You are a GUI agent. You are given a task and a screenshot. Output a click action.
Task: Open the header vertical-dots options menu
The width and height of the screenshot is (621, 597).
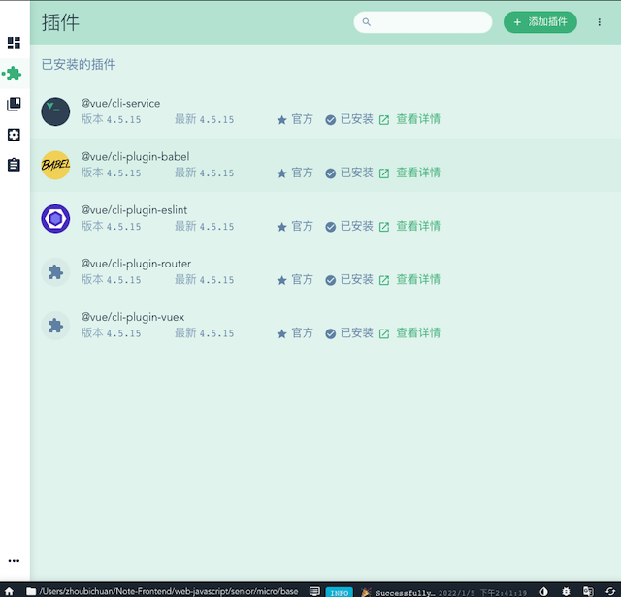coord(600,22)
